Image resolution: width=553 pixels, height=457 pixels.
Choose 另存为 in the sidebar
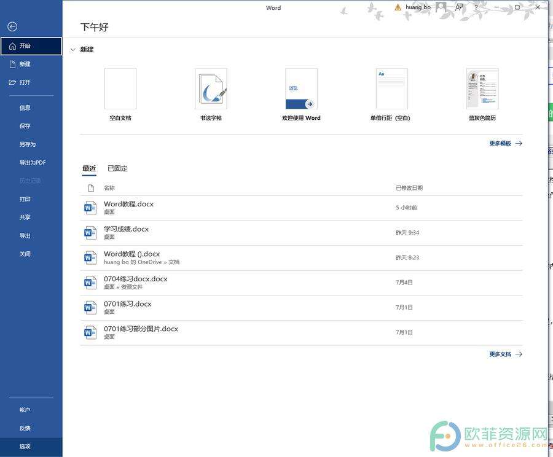click(x=31, y=144)
